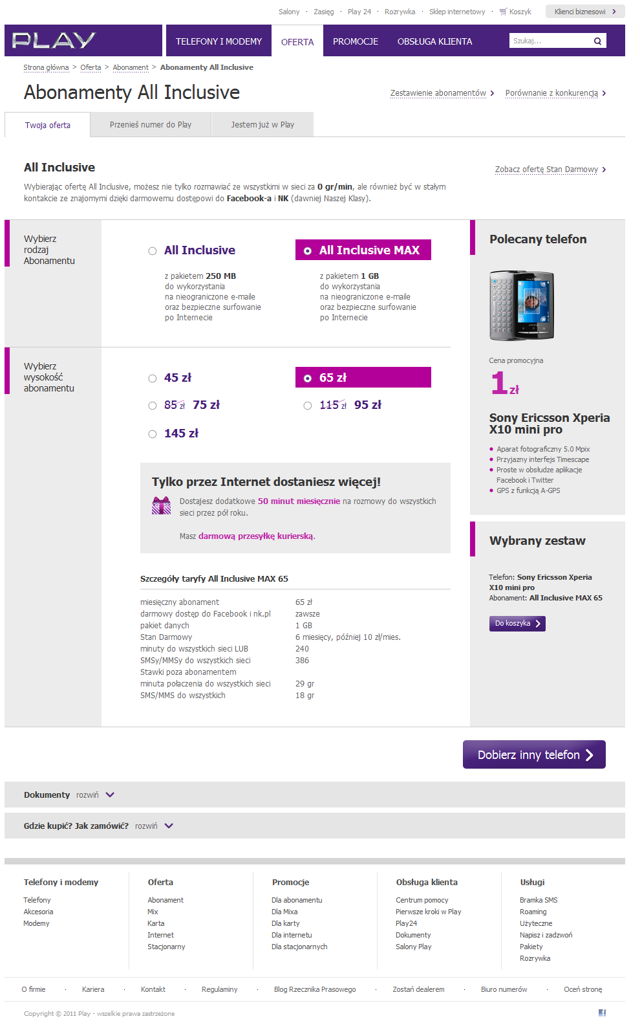Click arrow beside Zobacz ofertę Stan Darmowy

click(604, 170)
